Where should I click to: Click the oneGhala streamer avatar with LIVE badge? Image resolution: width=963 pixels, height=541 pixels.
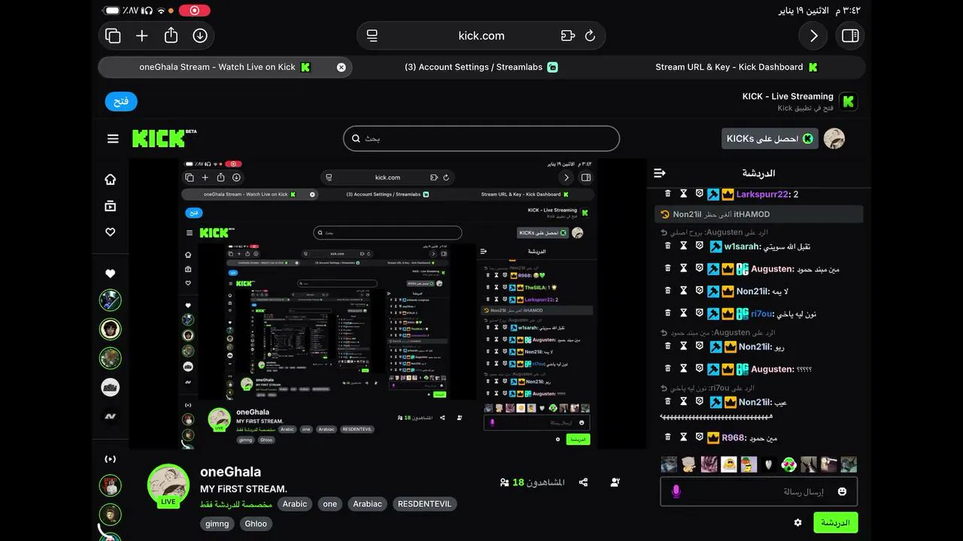pos(168,485)
